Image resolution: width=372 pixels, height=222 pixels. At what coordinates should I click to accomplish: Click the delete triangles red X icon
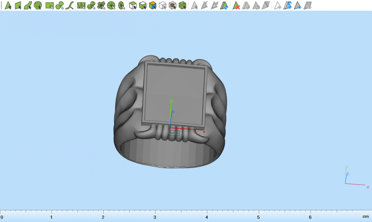[x=236, y=5]
